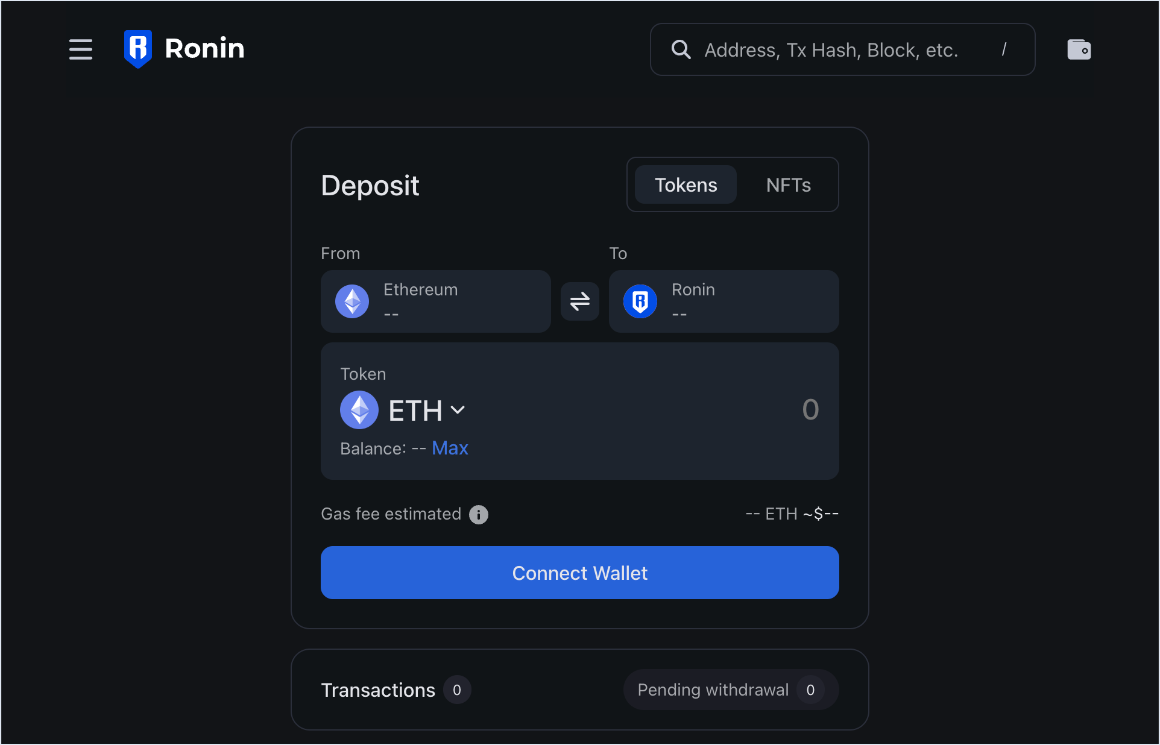Click the swap direction arrows between networks

(579, 301)
